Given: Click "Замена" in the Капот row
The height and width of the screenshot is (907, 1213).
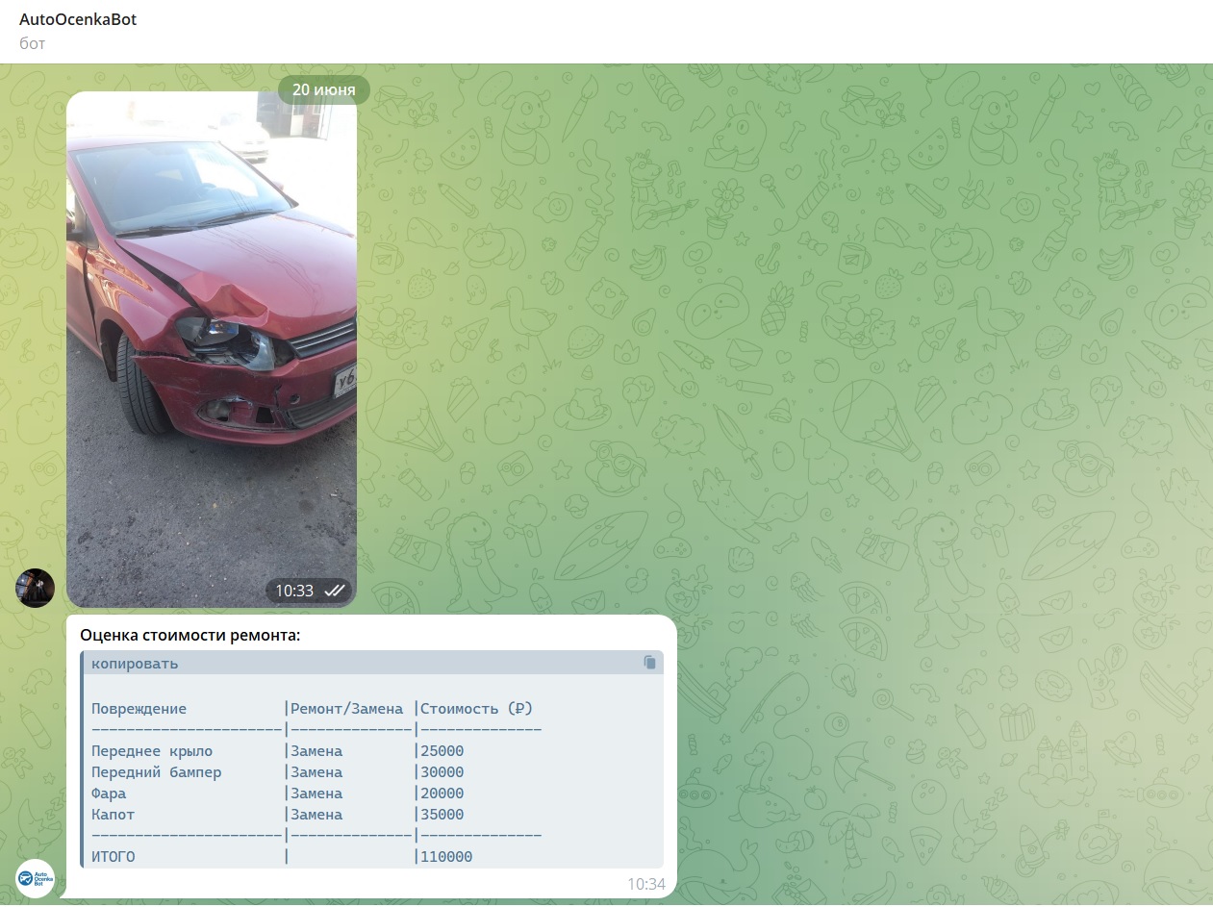Looking at the screenshot, I should pyautogui.click(x=316, y=815).
